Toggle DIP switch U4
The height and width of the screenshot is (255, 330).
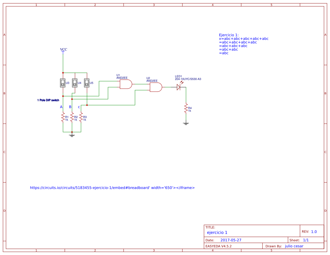[x=74, y=83]
